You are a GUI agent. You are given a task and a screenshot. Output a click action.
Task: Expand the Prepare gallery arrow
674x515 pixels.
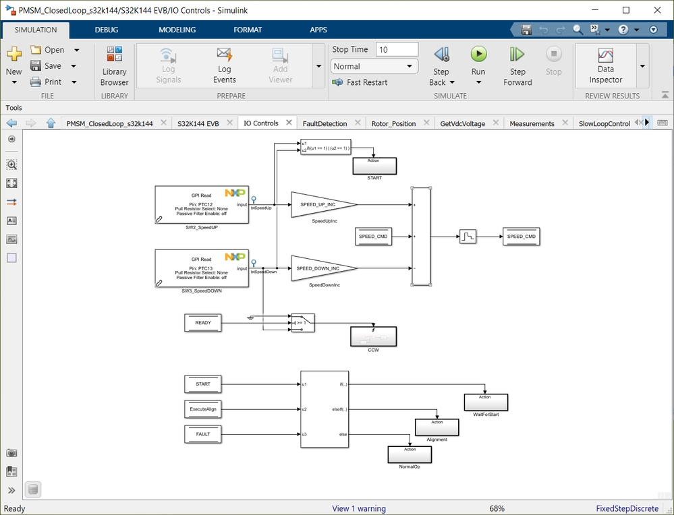318,66
